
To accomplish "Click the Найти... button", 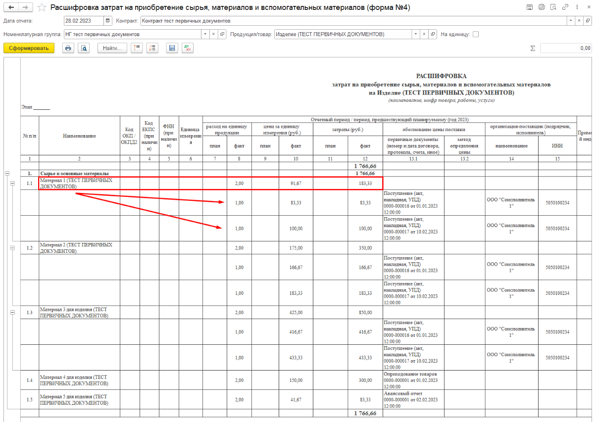I will (x=112, y=48).
